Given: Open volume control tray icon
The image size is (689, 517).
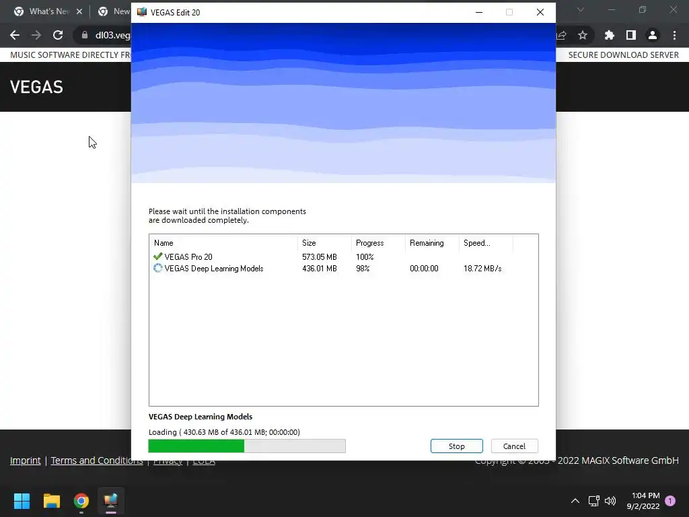Looking at the screenshot, I should [x=610, y=501].
